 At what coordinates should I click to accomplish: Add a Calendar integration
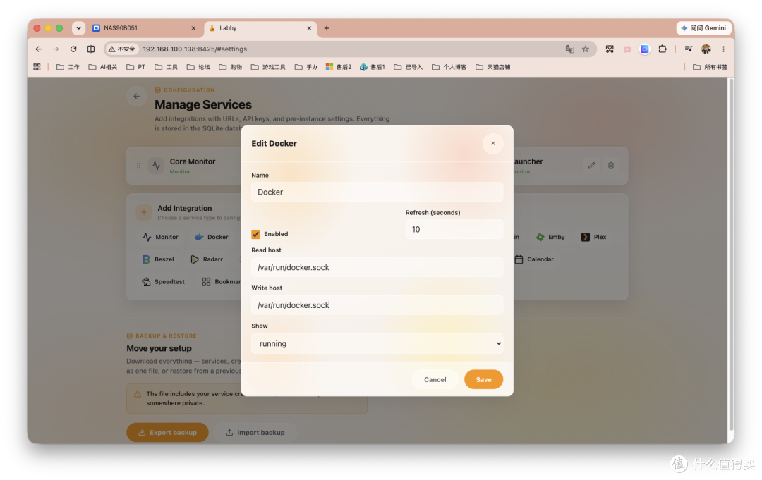[534, 259]
